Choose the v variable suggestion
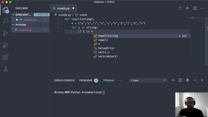Screen dimensions: 208x117 [142, 44]
